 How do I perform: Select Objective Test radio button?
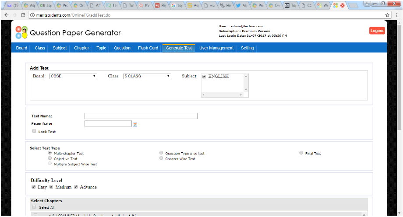pos(50,158)
